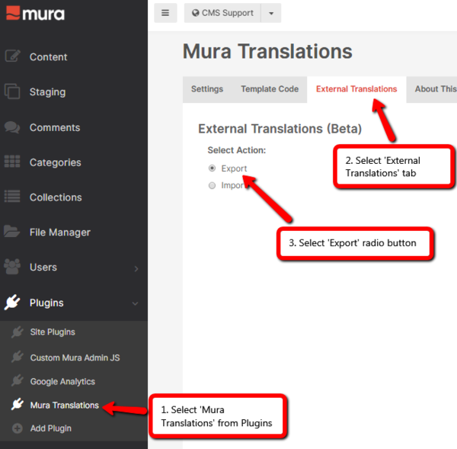Collapse the Plugins submenu chevron
Screen dimensions: 457x449
click(136, 303)
